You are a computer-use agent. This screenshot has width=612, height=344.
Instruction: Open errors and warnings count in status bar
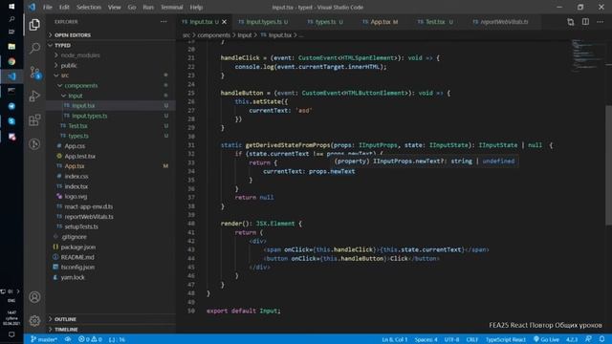point(90,339)
